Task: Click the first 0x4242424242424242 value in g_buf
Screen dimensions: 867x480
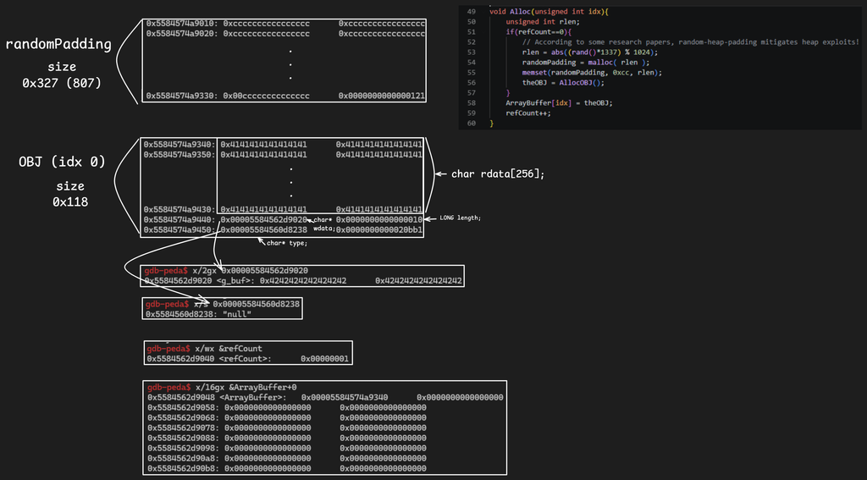Action: (303, 281)
